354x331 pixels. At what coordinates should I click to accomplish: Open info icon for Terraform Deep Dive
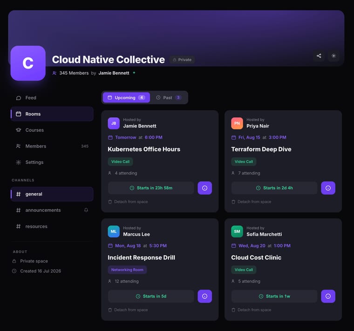tap(328, 188)
